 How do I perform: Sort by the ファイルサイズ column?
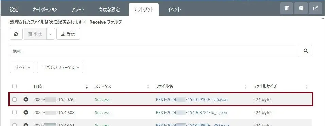point(307,87)
